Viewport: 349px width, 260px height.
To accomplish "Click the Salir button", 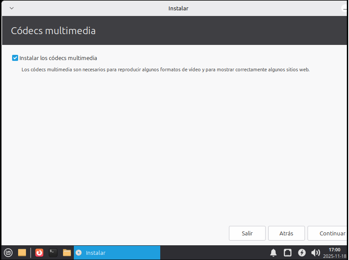I will point(247,233).
